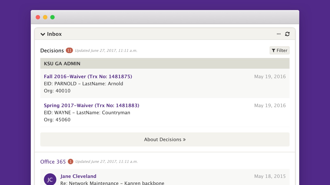Click the filter funnel icon
330x185 pixels.
(274, 50)
